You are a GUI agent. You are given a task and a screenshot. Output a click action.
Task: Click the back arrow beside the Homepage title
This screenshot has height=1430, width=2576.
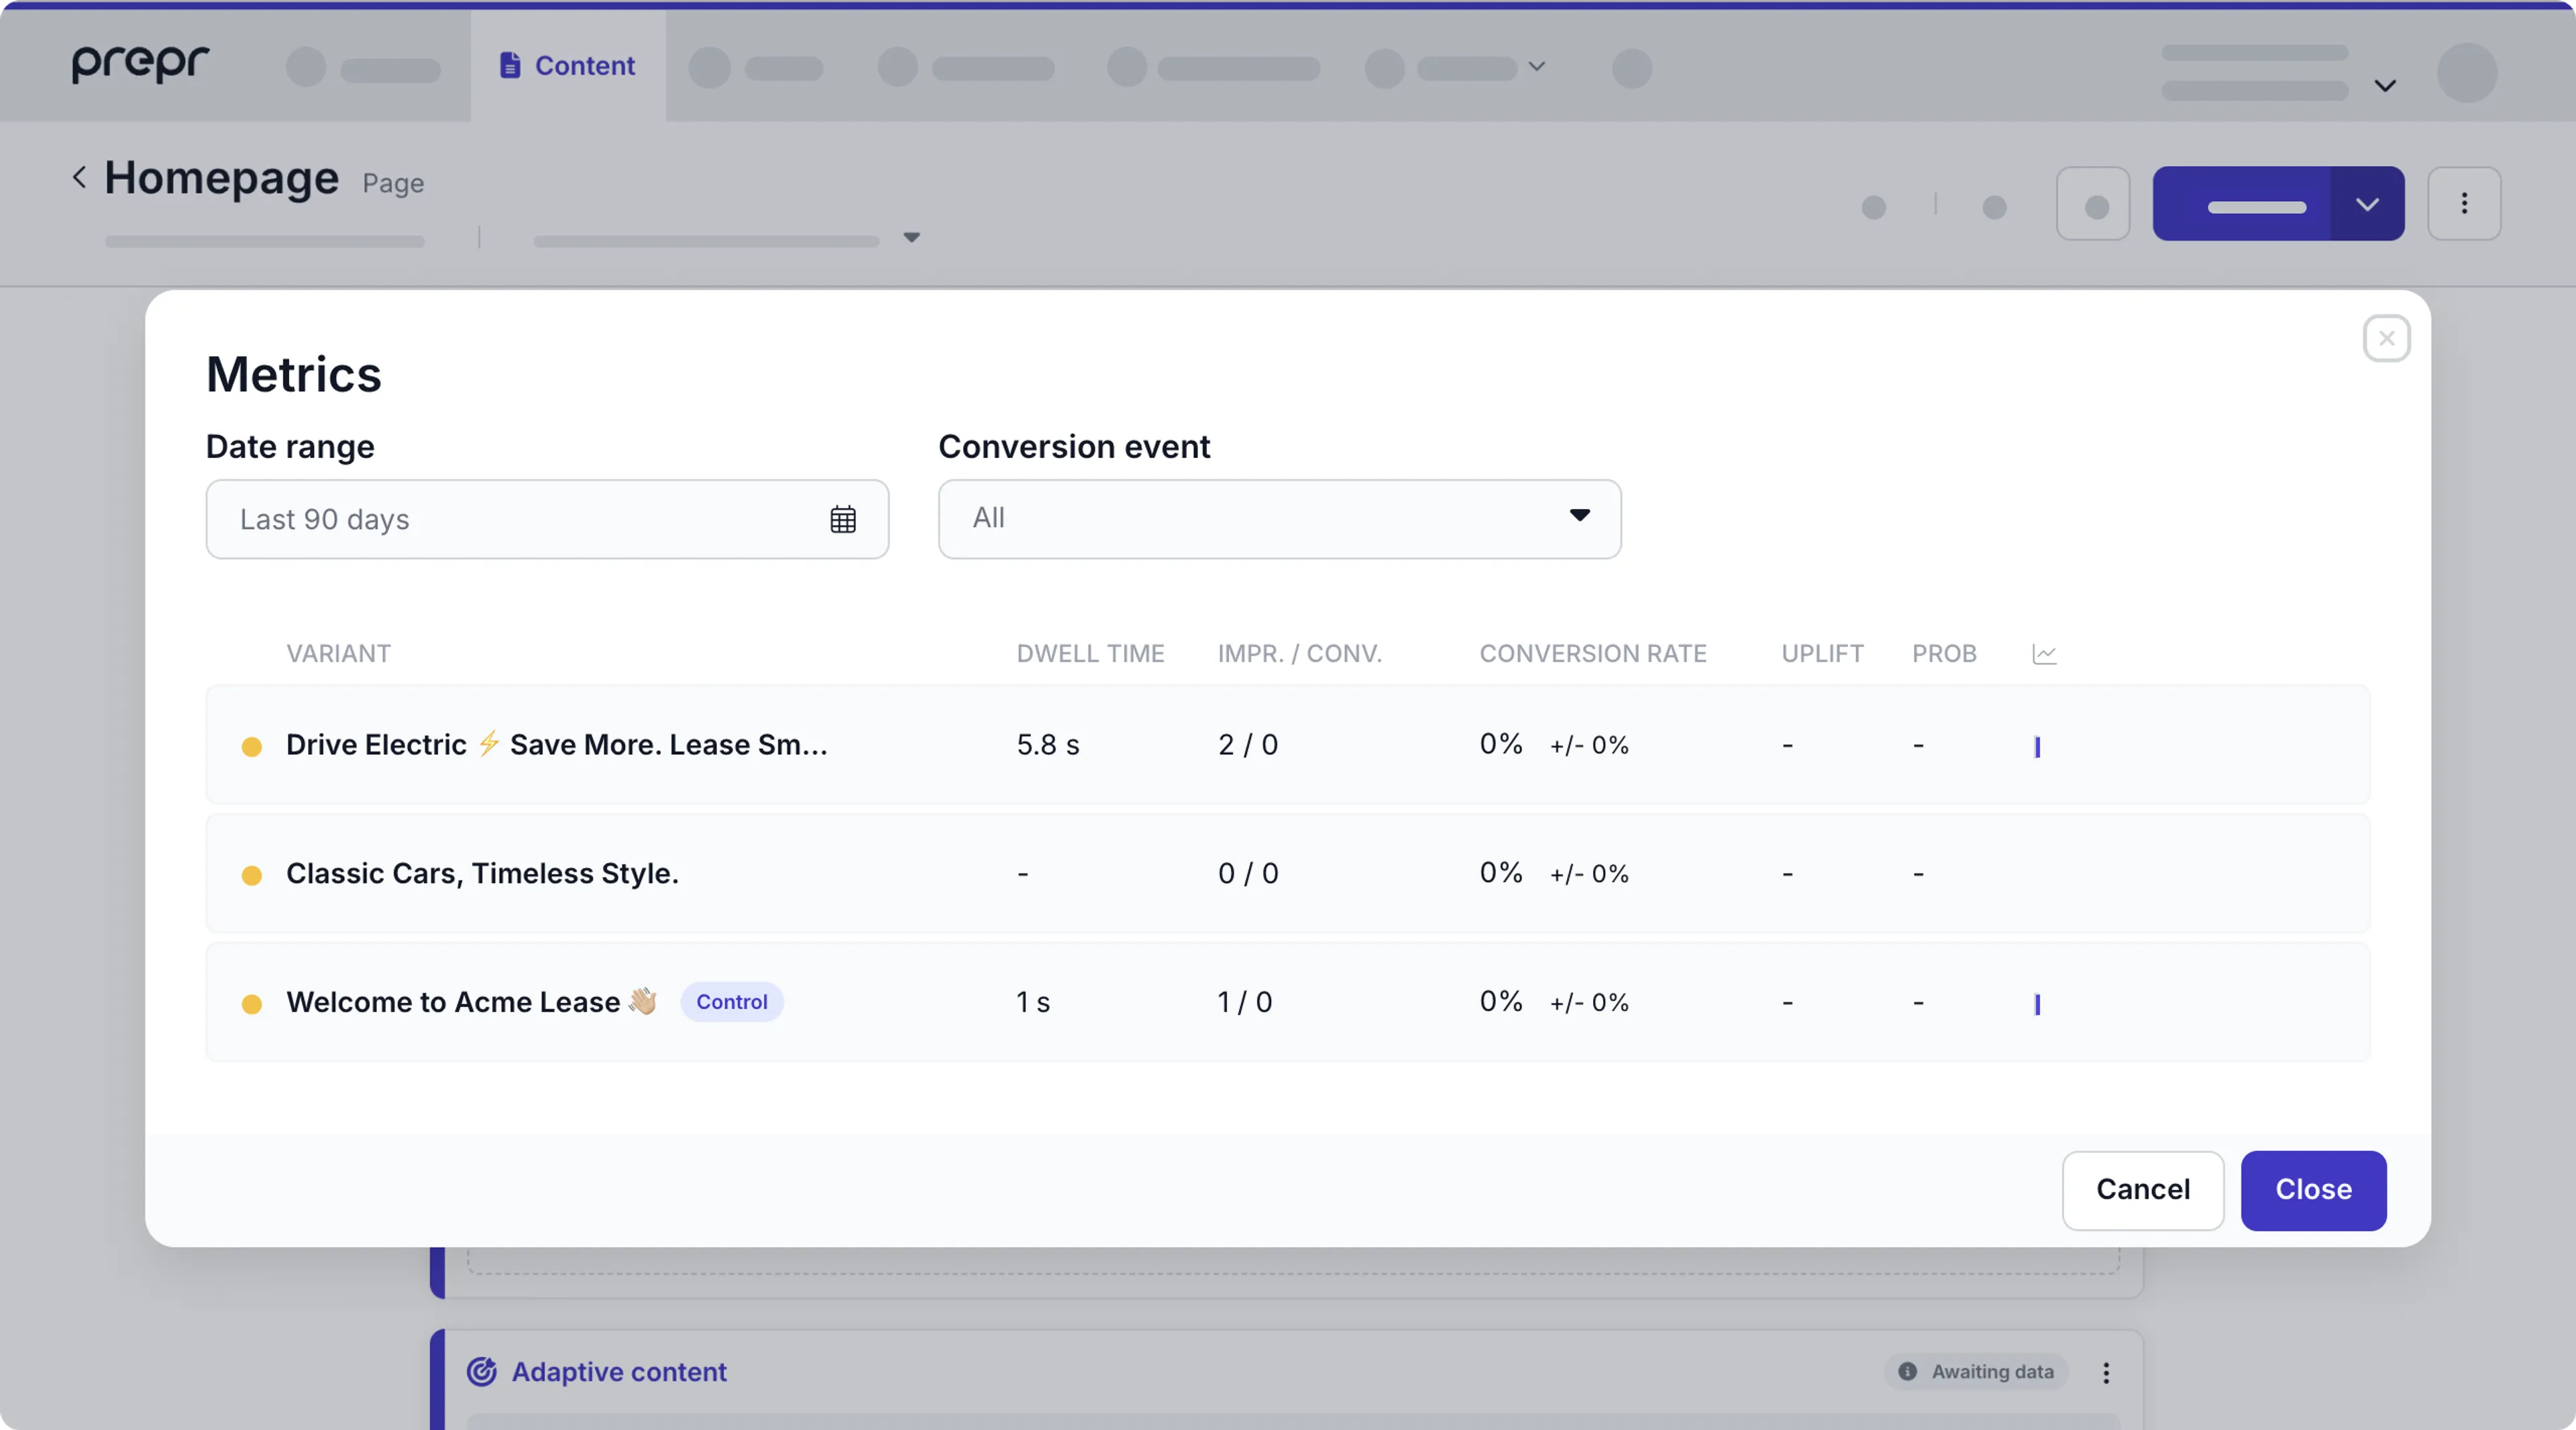pos(79,177)
